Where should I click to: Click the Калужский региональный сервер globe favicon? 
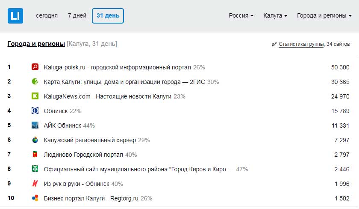pyautogui.click(x=35, y=140)
